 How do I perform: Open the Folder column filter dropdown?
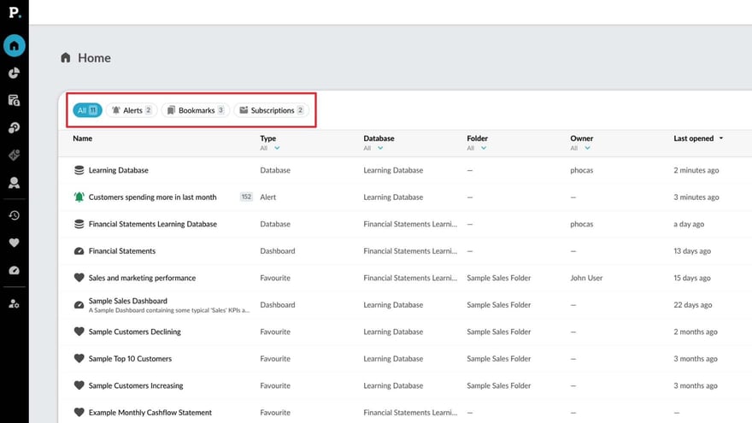point(484,148)
